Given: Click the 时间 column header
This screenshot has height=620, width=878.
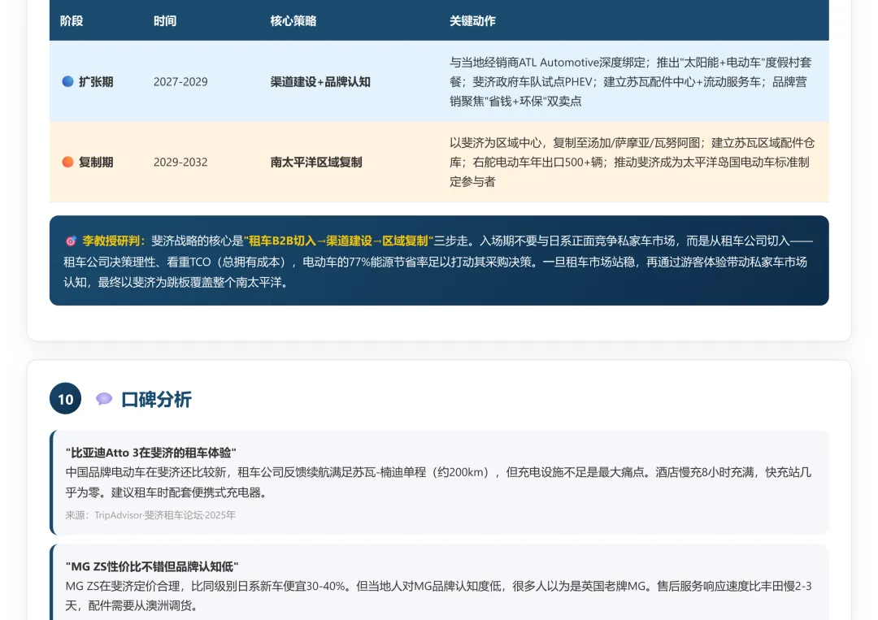Looking at the screenshot, I should click(x=165, y=21).
